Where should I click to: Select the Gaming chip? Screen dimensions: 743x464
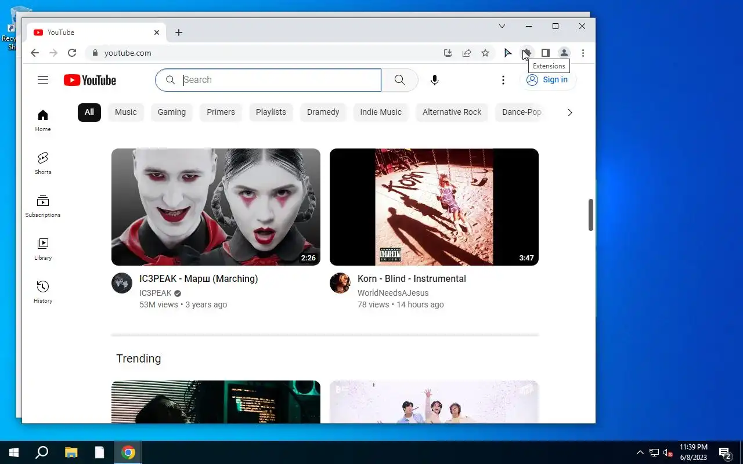tap(172, 112)
